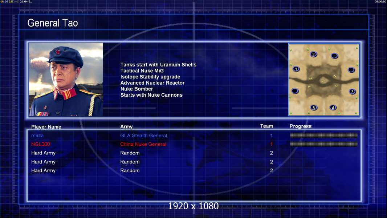Click the 'Nuke Bomber' line
Image resolution: width=387 pixels, height=218 pixels.
pos(137,89)
